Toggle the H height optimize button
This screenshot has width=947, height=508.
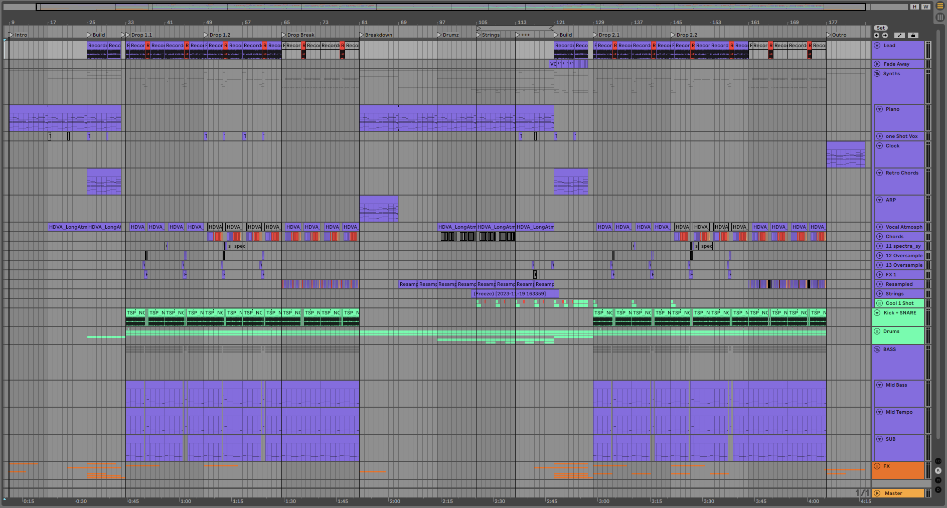pos(915,7)
